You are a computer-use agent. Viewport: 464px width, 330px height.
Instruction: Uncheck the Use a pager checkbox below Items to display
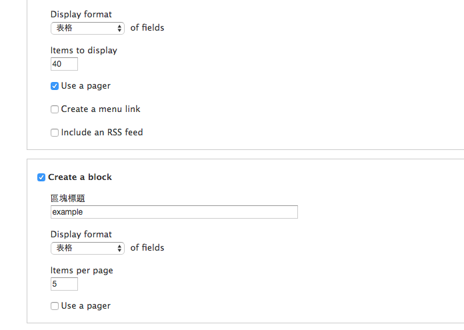coord(55,86)
